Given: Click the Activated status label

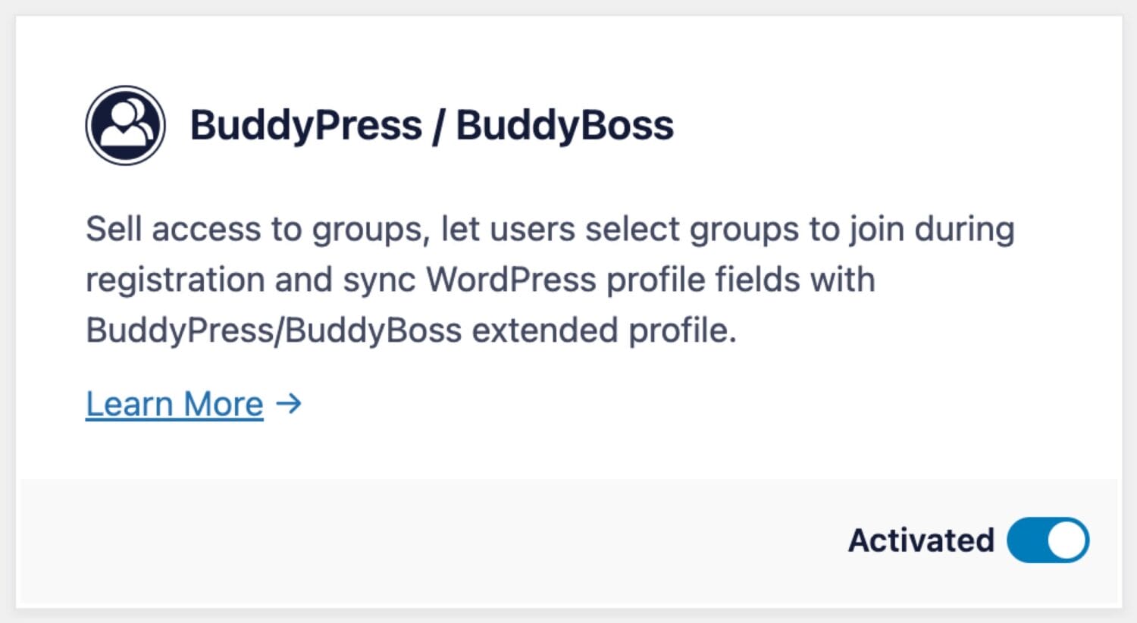Looking at the screenshot, I should coord(921,540).
